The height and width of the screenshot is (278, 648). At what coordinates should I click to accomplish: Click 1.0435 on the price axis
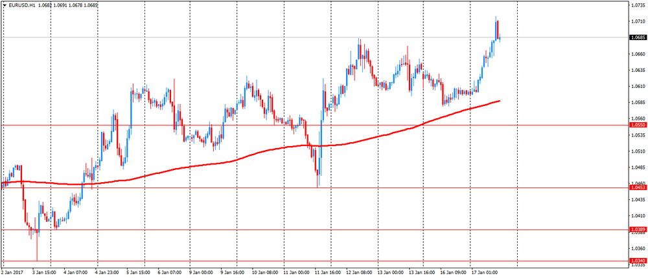(637, 200)
